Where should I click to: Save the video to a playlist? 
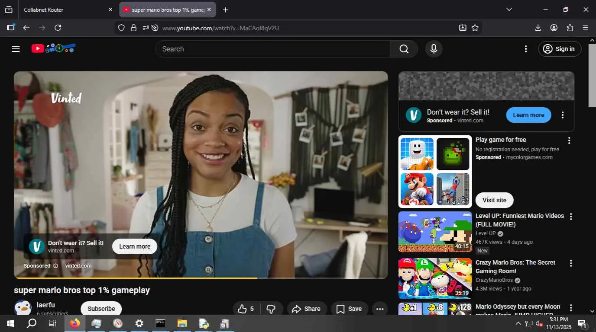[x=350, y=309]
